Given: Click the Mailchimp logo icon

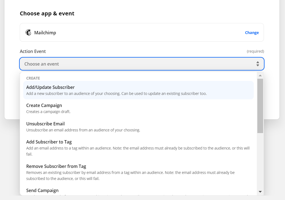Looking at the screenshot, I should click(x=28, y=32).
